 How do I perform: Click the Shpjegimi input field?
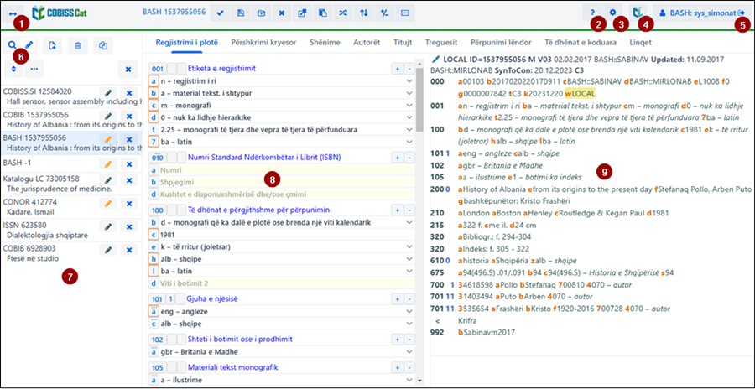tap(286, 182)
